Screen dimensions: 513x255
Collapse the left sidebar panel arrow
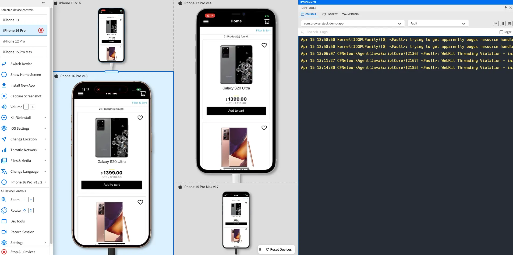pyautogui.click(x=44, y=3)
